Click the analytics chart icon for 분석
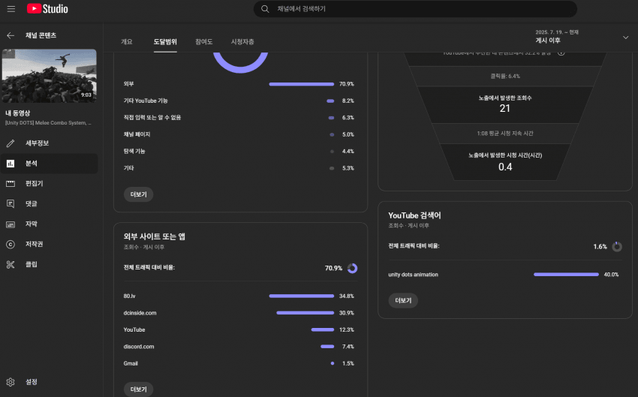638x397 pixels. coord(11,164)
